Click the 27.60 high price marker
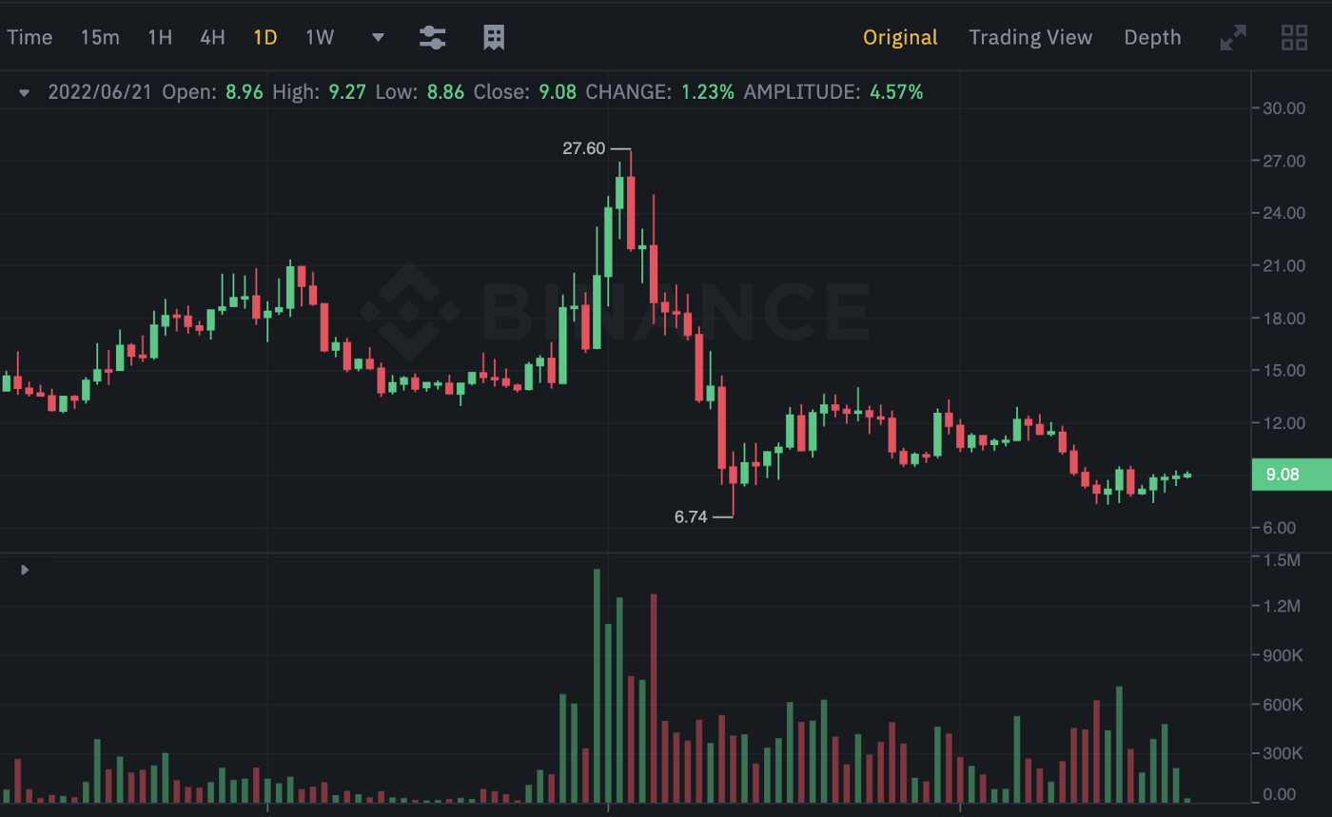 pyautogui.click(x=584, y=148)
